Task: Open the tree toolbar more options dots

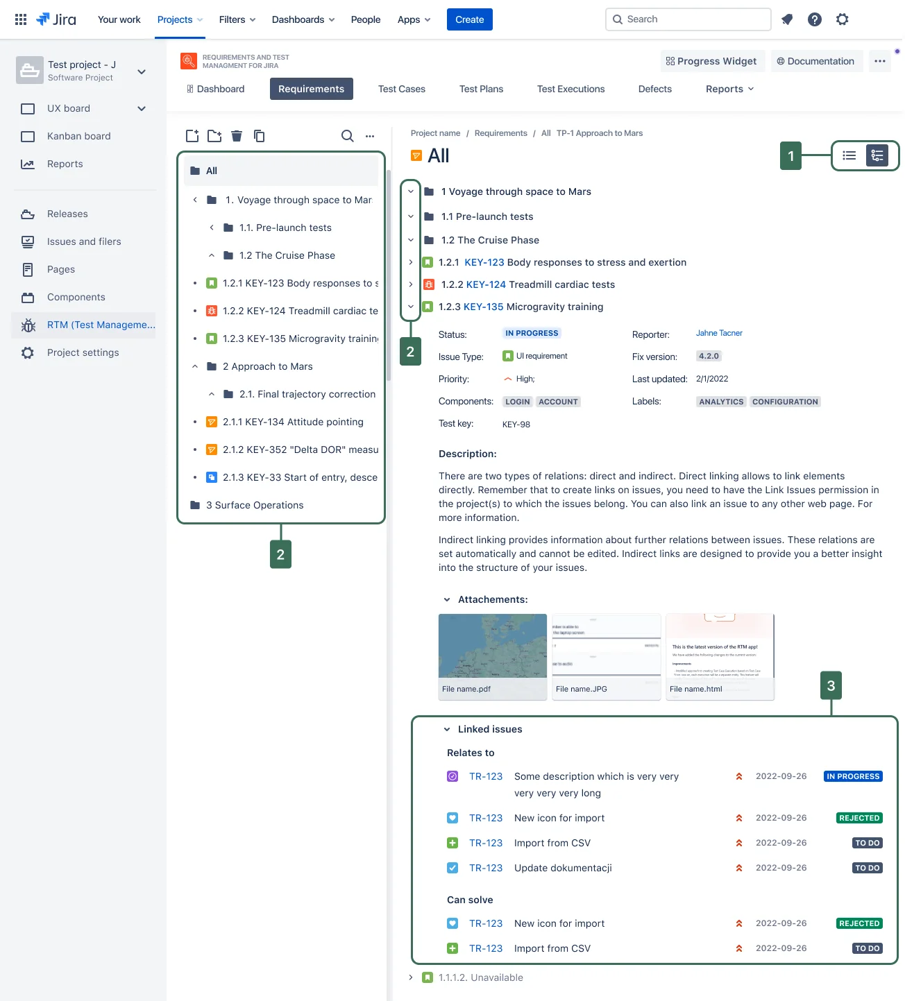Action: click(x=370, y=136)
